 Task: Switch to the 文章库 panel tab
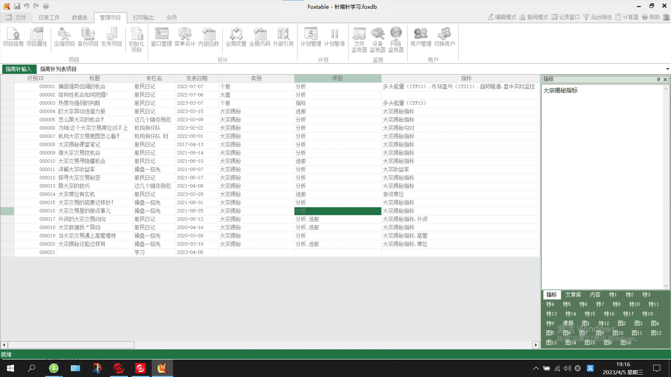coord(573,295)
